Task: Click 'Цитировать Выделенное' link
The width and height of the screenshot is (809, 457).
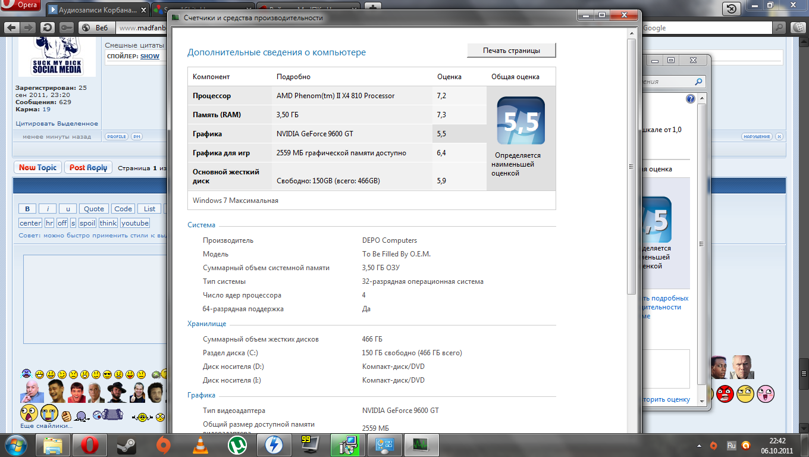Action: coord(57,124)
